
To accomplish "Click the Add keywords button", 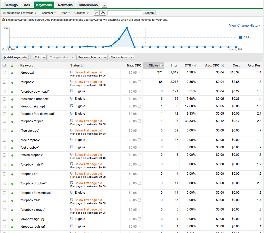I will (15, 57).
